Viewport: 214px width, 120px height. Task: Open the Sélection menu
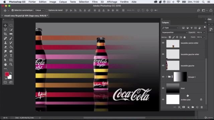84,2
